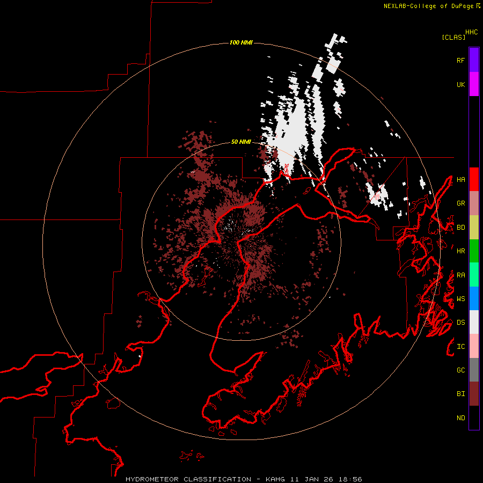Click the BD legend label
The height and width of the screenshot is (483, 483).
460,228
